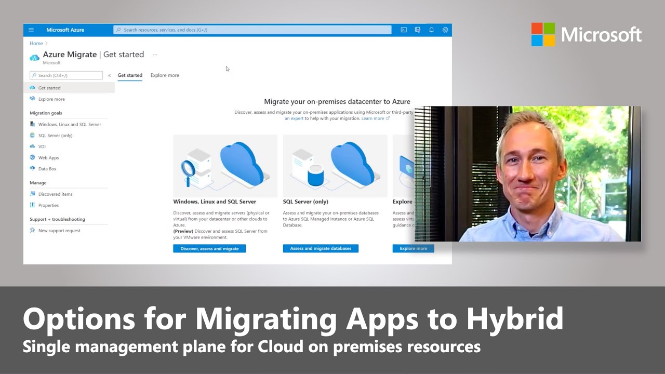Open the notifications bell
Viewport: 665px width, 374px height.
(431, 30)
